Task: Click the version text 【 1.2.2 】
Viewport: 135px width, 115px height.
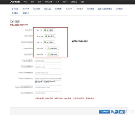Action: [39, 30]
